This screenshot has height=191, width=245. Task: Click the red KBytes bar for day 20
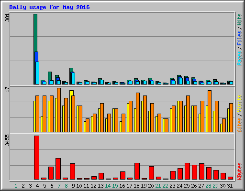coord(151,173)
